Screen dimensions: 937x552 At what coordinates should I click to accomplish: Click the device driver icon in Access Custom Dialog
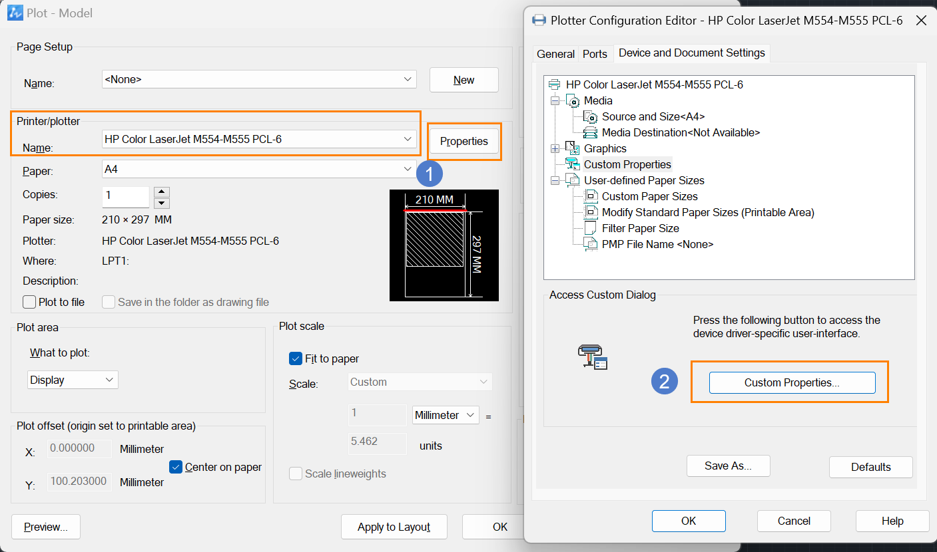tap(593, 358)
